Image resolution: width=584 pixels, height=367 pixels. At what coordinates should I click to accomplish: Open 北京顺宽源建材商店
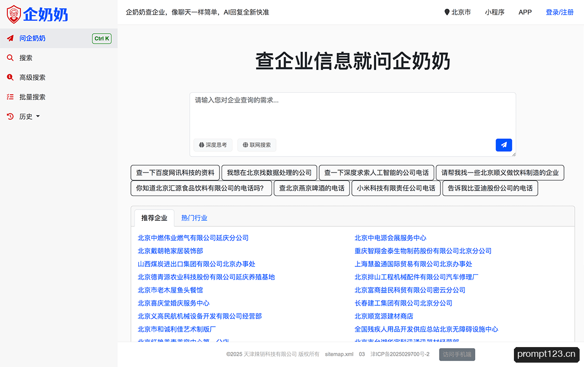point(384,316)
